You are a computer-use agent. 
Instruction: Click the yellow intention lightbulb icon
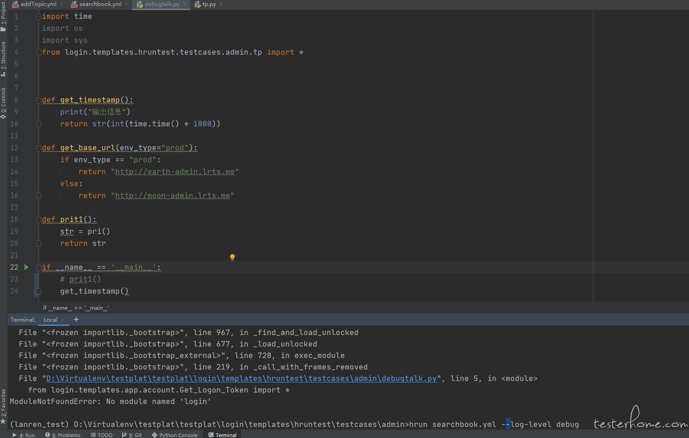tap(232, 257)
